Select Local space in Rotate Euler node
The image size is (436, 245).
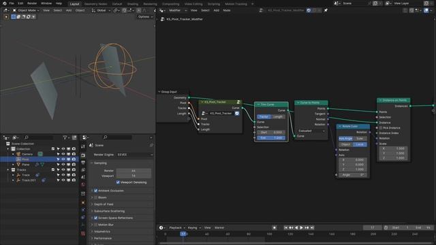pos(360,144)
